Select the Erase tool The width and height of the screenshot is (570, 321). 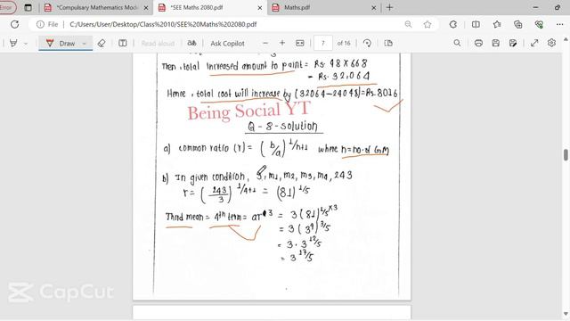tap(102, 44)
